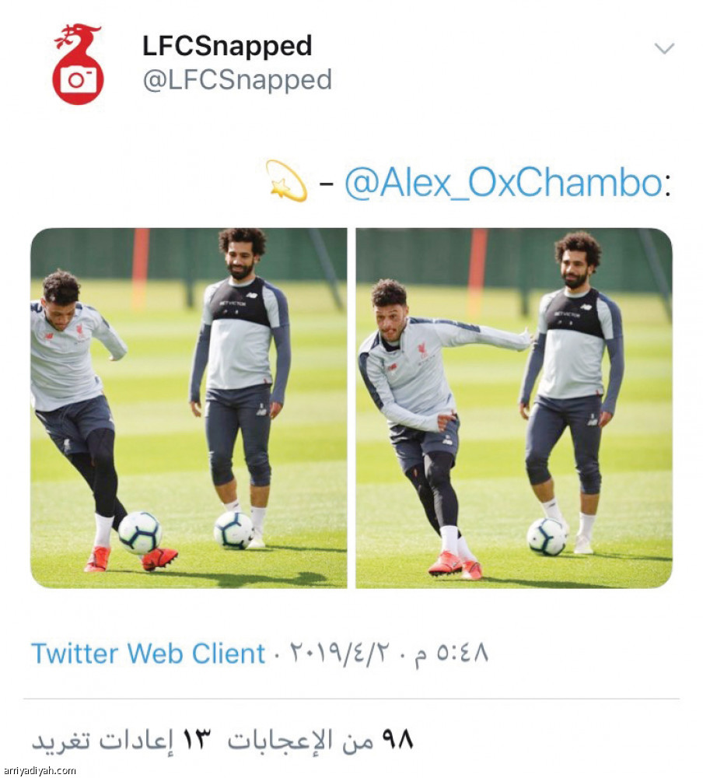703x778 pixels.
Task: Click the standing player in left photo
Action: click(240, 387)
